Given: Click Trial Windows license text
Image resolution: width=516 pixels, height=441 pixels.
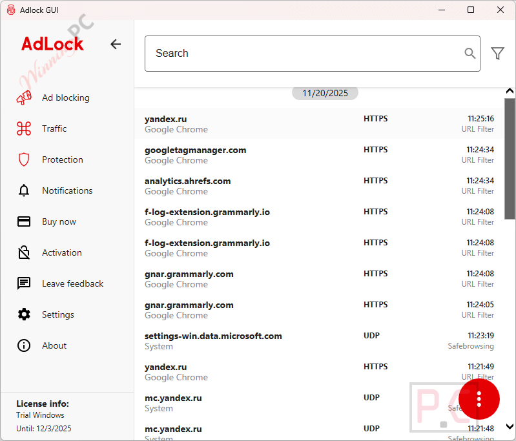Looking at the screenshot, I should pos(40,415).
